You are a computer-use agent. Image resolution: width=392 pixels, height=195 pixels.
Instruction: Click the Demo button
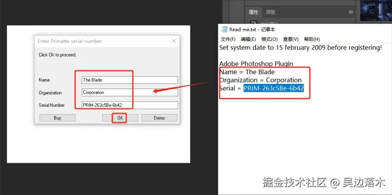point(159,118)
